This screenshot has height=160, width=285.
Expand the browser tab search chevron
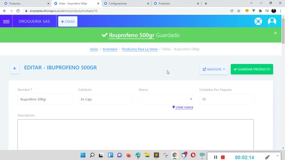(251, 3)
